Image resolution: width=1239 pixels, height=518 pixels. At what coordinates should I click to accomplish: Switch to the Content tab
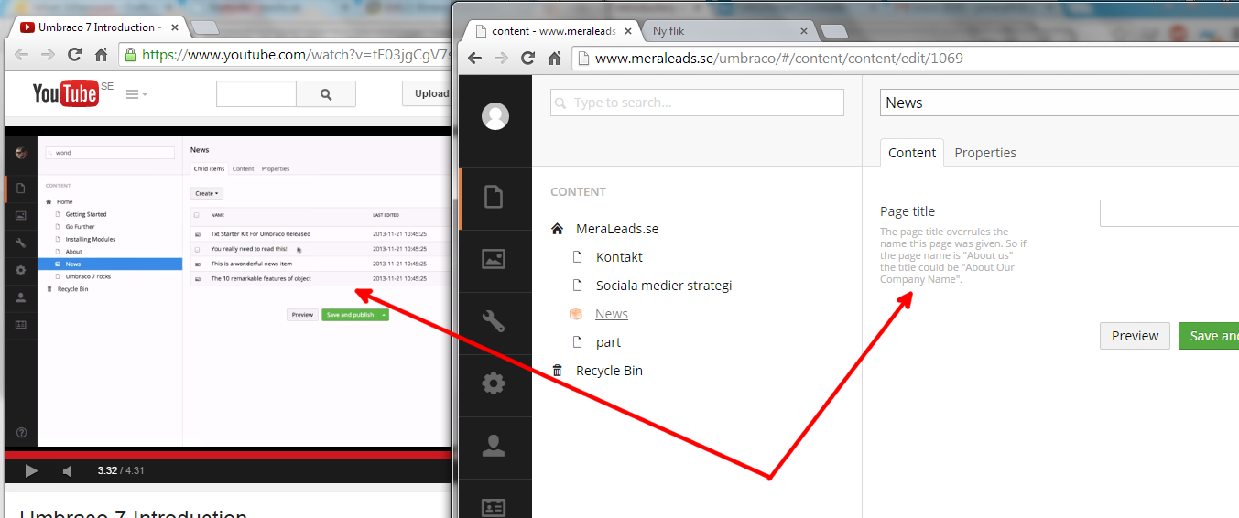click(x=912, y=153)
